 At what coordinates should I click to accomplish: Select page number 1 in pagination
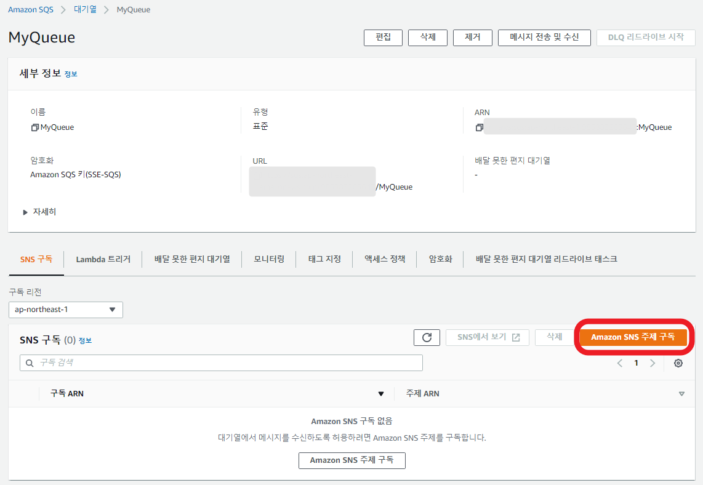coord(636,363)
